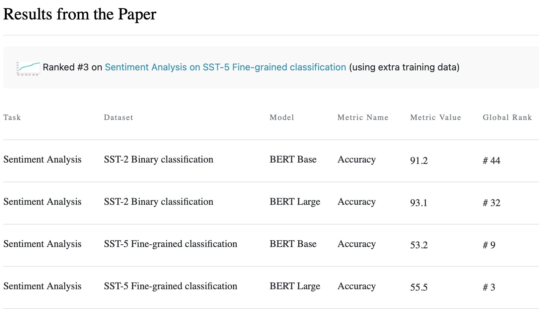Click the # 3 global rank in last row
The image size is (539, 309).
(x=489, y=287)
